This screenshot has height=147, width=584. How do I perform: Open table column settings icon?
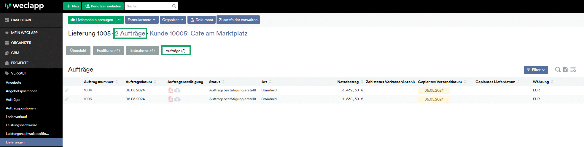[573, 70]
